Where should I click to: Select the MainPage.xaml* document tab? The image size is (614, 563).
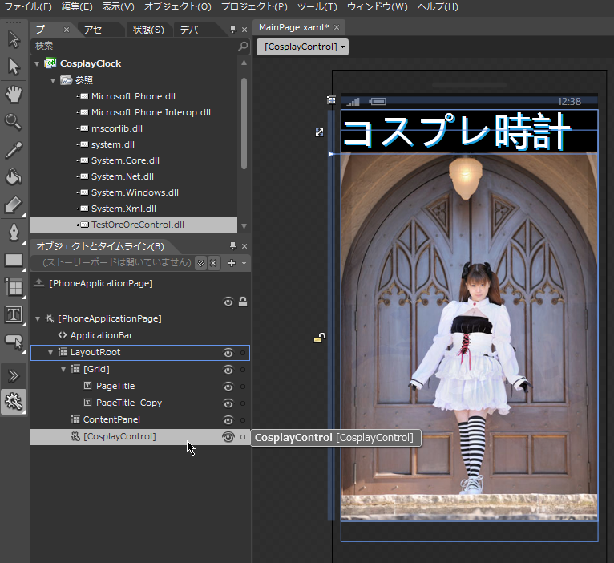pyautogui.click(x=294, y=27)
